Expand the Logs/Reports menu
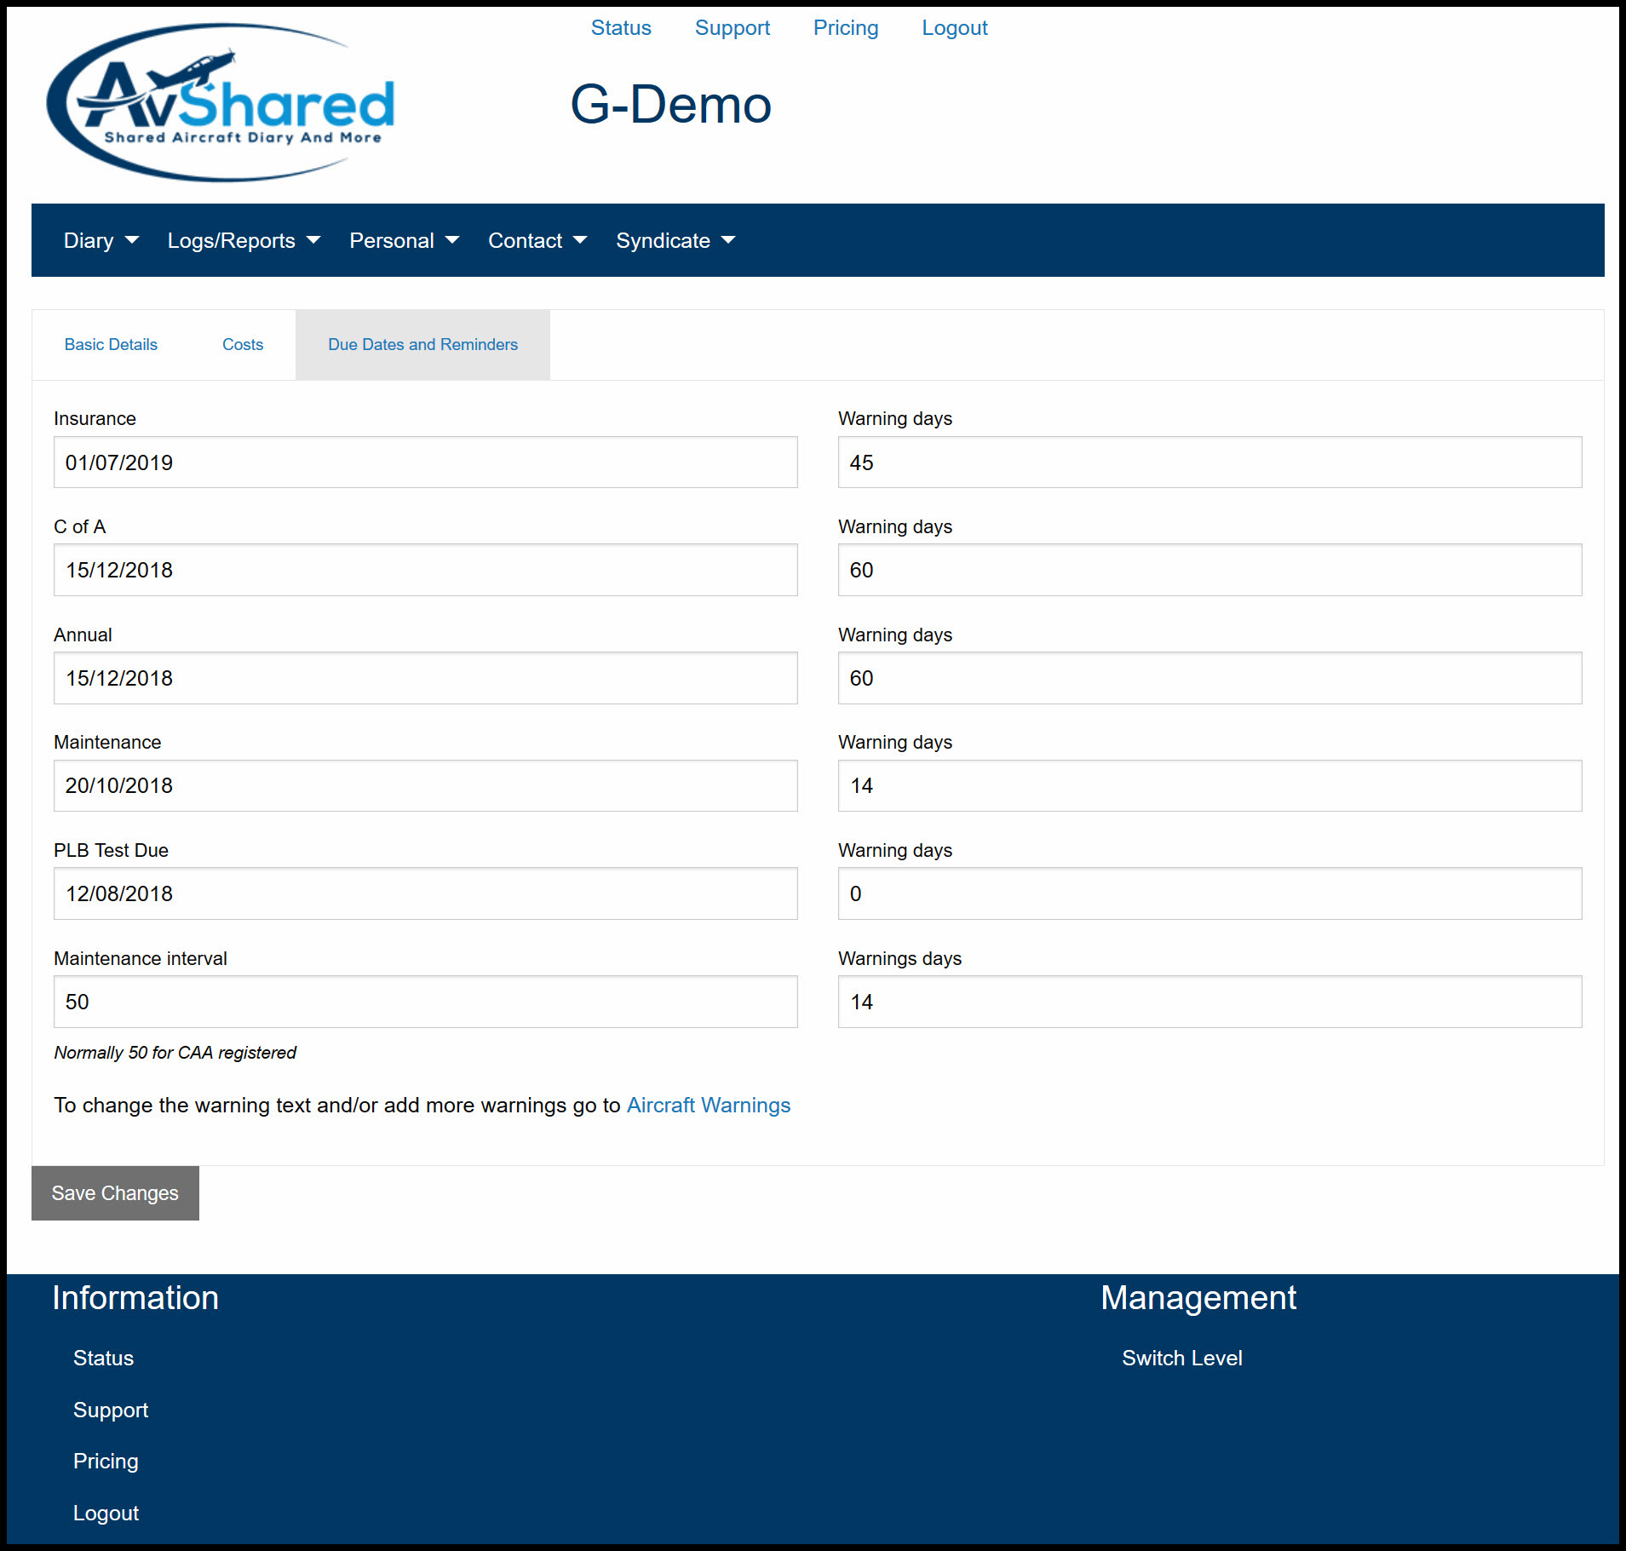The image size is (1626, 1551). tap(244, 241)
